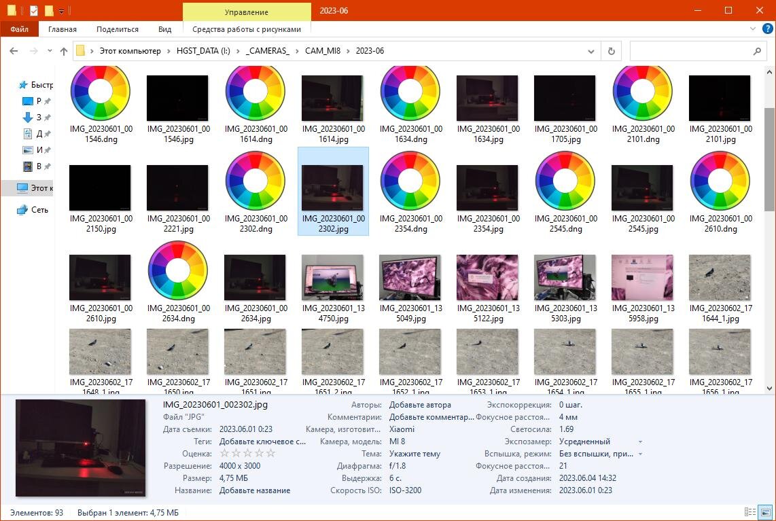Click Укажите тему subject field

pyautogui.click(x=415, y=454)
